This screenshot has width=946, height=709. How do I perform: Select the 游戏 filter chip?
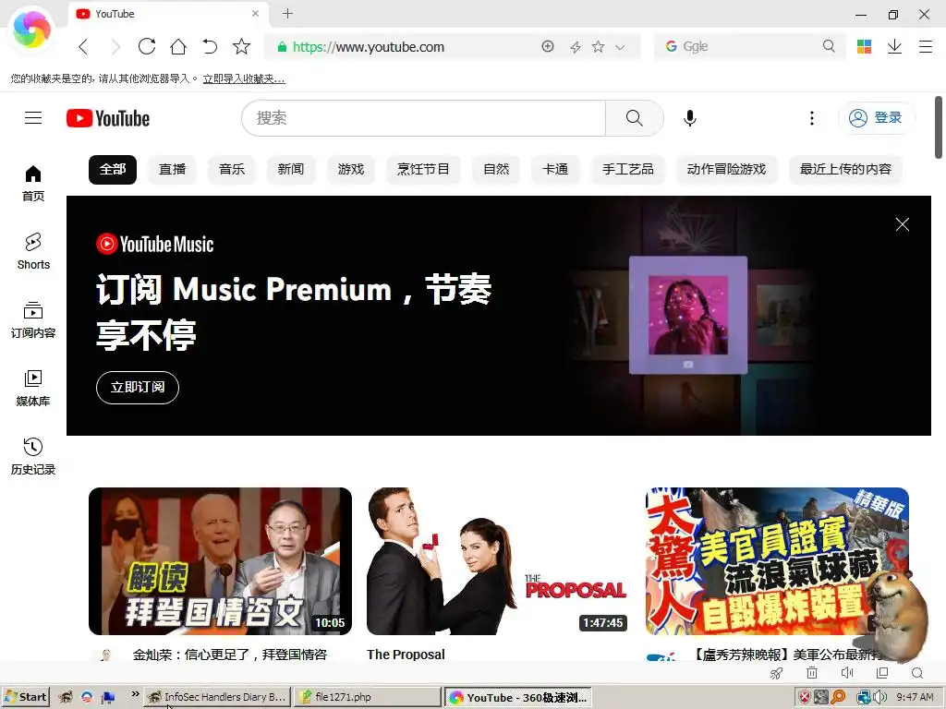(350, 170)
